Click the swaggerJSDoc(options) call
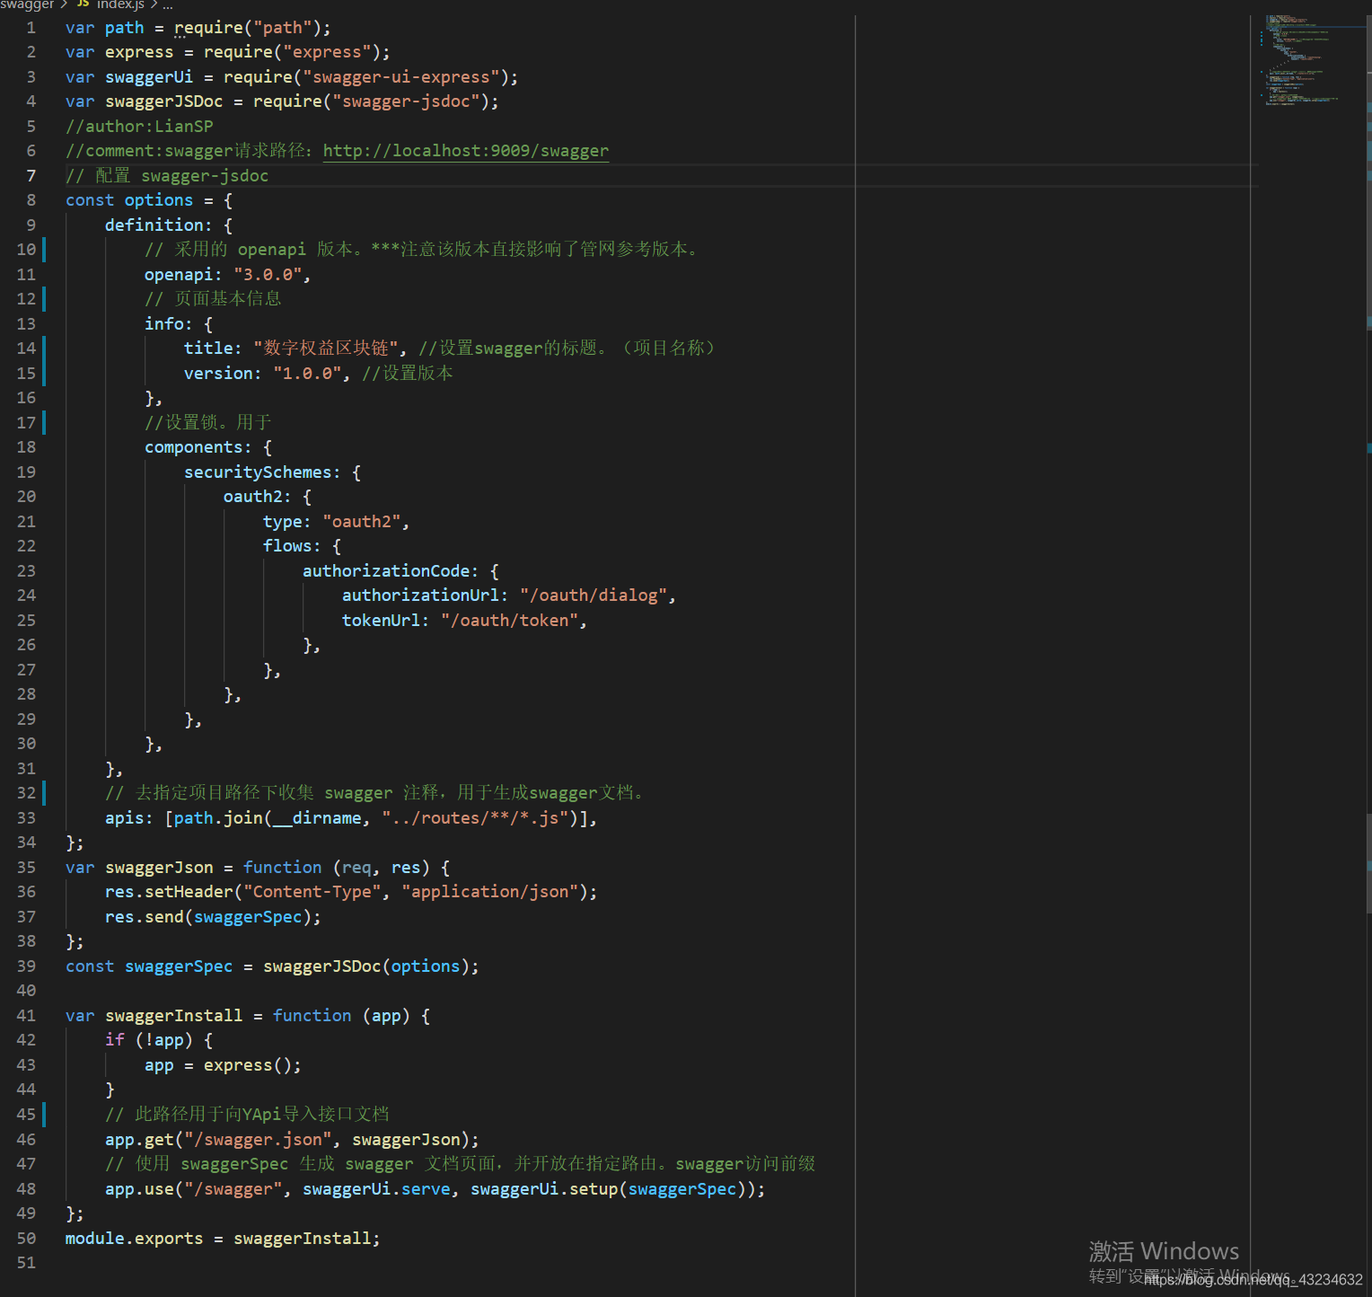1372x1297 pixels. (366, 966)
